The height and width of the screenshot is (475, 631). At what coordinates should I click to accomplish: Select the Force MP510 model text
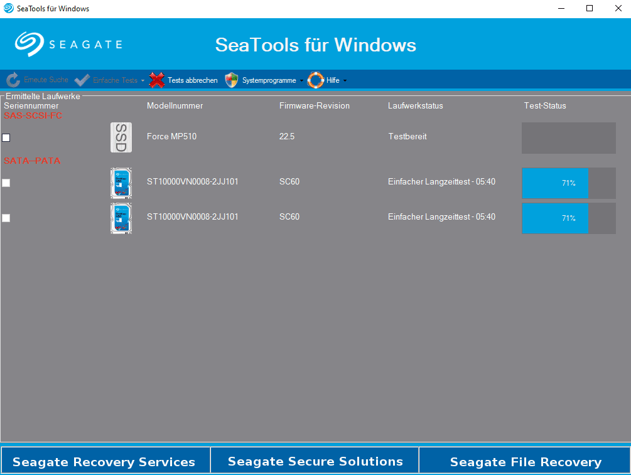171,136
